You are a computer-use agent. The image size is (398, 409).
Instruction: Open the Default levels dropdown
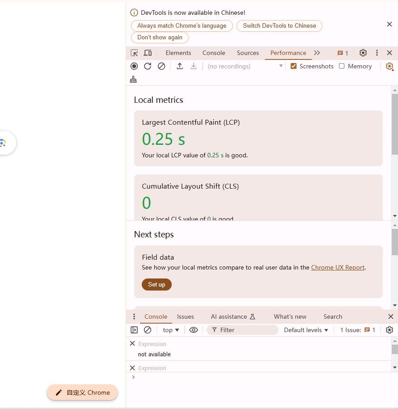point(306,330)
